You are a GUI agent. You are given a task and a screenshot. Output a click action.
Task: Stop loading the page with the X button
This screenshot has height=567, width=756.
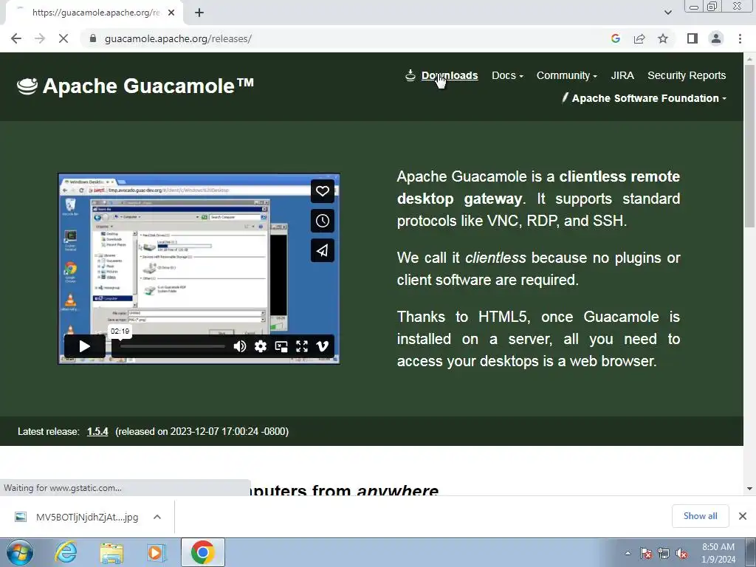pyautogui.click(x=63, y=38)
